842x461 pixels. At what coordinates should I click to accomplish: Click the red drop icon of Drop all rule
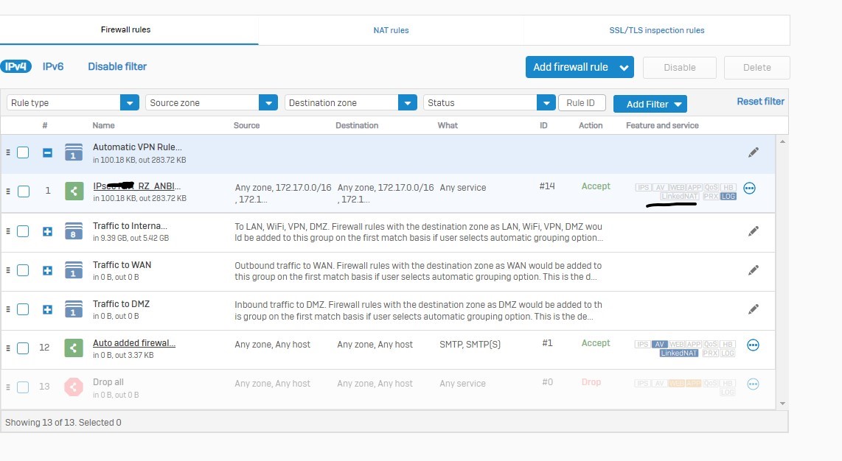(x=74, y=387)
